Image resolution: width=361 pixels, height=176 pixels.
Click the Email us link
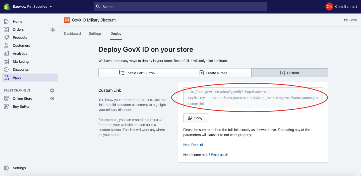(x=217, y=155)
